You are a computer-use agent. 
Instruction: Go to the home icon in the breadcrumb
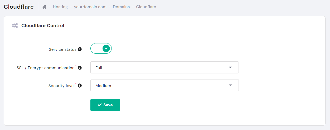44,7
